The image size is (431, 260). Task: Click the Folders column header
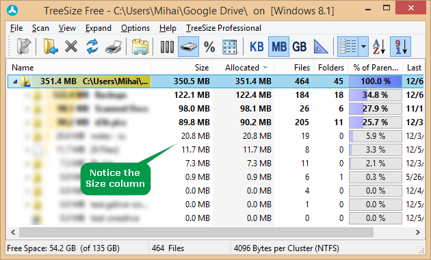[x=331, y=68]
